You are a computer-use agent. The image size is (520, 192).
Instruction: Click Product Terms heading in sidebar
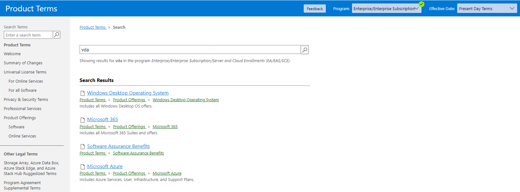pyautogui.click(x=17, y=45)
